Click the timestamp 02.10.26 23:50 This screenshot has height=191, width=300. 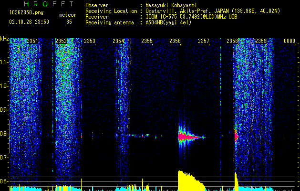point(29,22)
